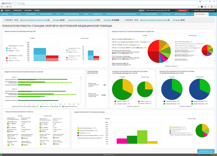
Task: Click the special events yearly count 1245
Action: (103, 95)
